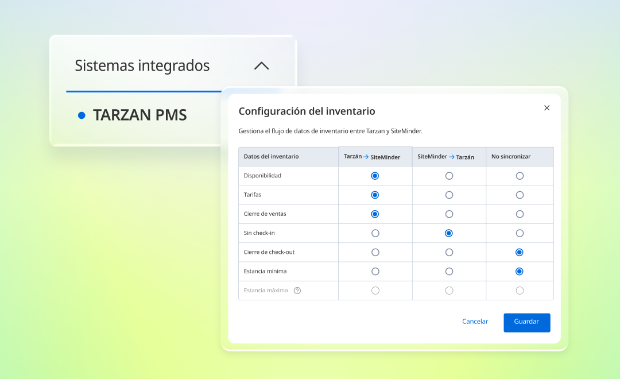
Task: Set Sin check-in to No sincronizar
Action: (x=520, y=233)
